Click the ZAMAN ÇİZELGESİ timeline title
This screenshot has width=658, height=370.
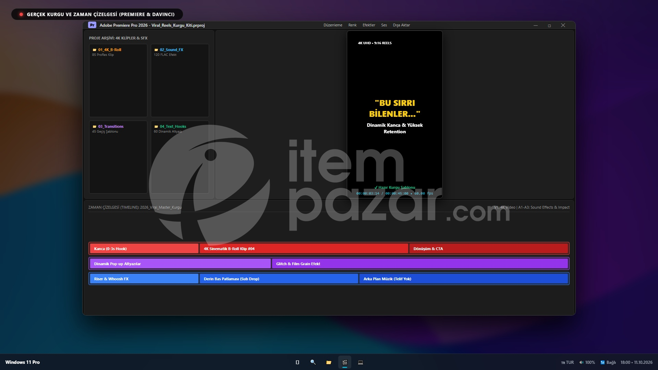135,207
